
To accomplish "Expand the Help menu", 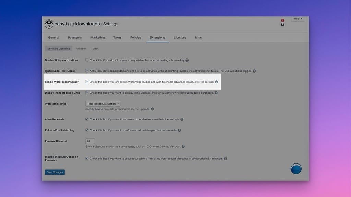I will coord(298,19).
